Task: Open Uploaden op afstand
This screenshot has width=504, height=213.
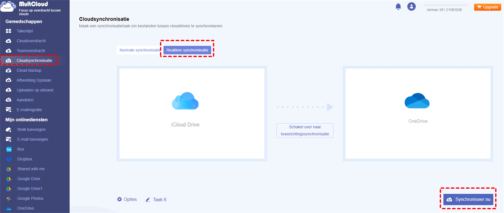Action: (35, 90)
